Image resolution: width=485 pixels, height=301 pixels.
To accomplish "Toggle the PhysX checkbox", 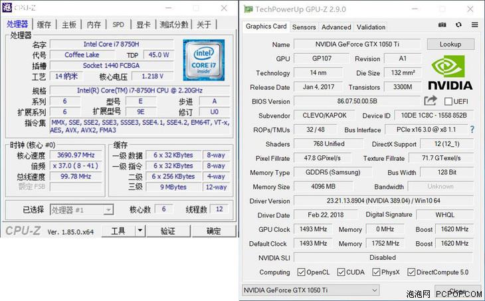I will click(377, 272).
